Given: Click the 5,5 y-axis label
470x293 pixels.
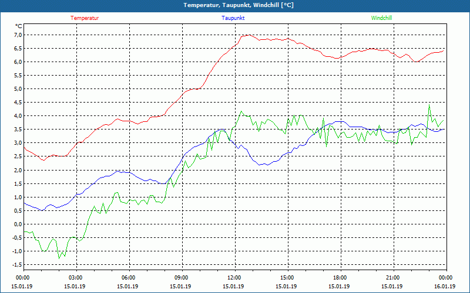Looking at the screenshot, I should click(18, 76).
